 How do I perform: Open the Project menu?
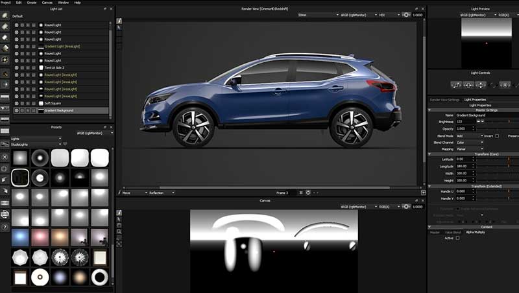click(x=6, y=3)
